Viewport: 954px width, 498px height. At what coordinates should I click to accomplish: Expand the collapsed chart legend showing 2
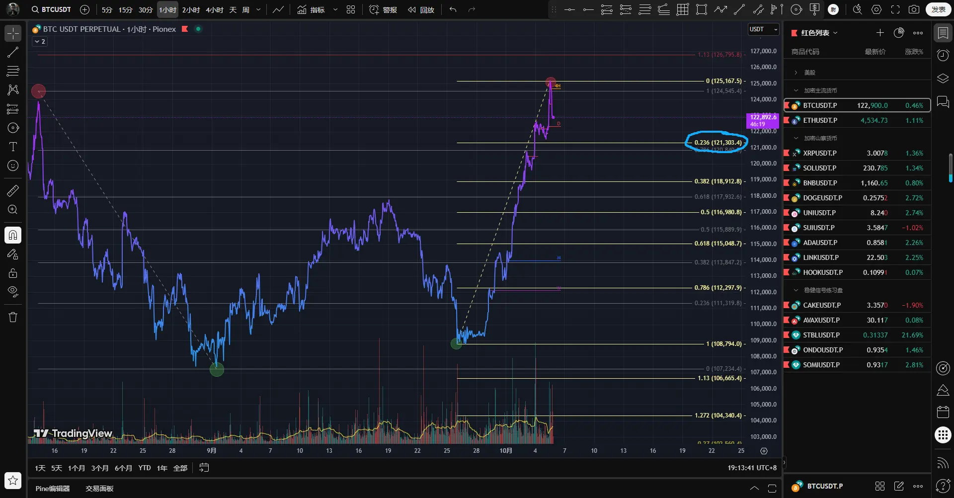click(x=39, y=42)
